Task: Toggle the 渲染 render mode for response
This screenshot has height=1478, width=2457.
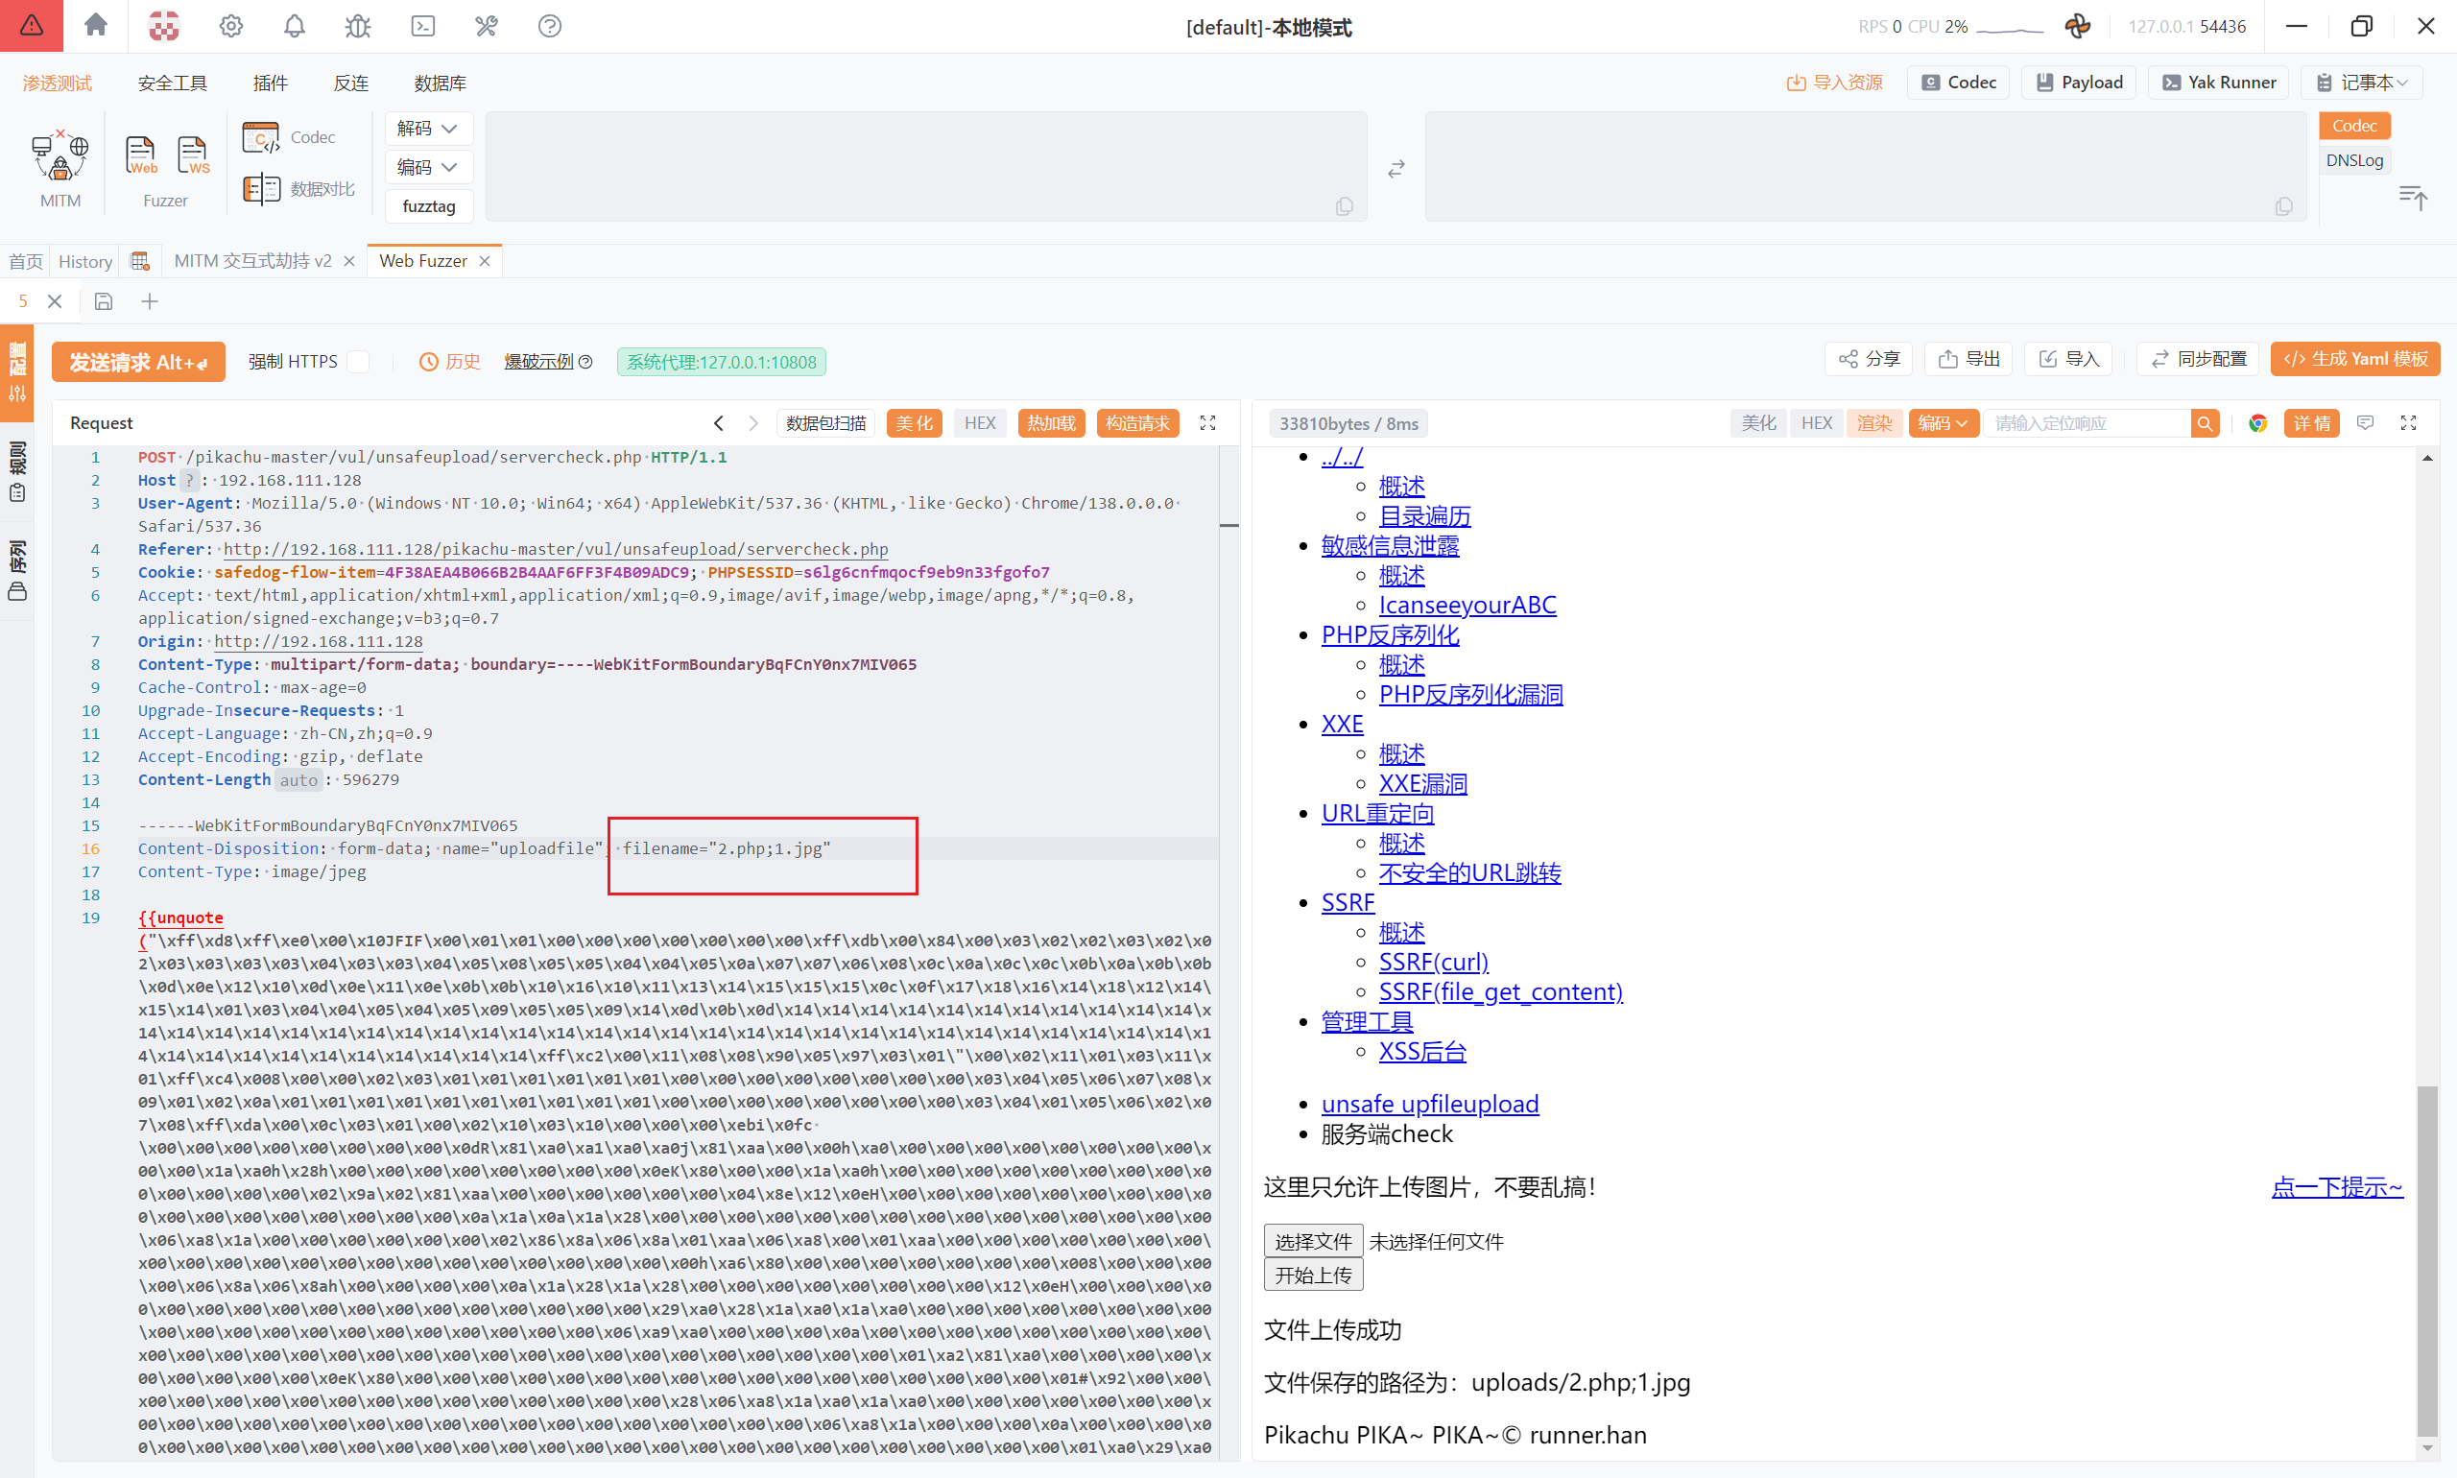Action: tap(1873, 423)
